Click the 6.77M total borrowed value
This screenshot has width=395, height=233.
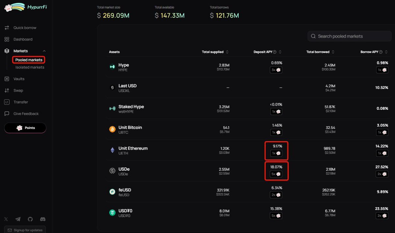tap(330, 211)
